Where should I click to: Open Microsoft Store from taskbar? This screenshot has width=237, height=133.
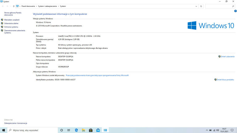[x=91, y=130]
